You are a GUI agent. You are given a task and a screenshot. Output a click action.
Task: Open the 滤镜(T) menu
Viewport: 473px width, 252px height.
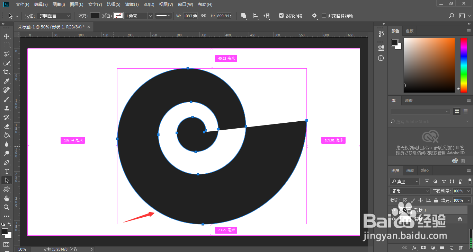pos(132,5)
